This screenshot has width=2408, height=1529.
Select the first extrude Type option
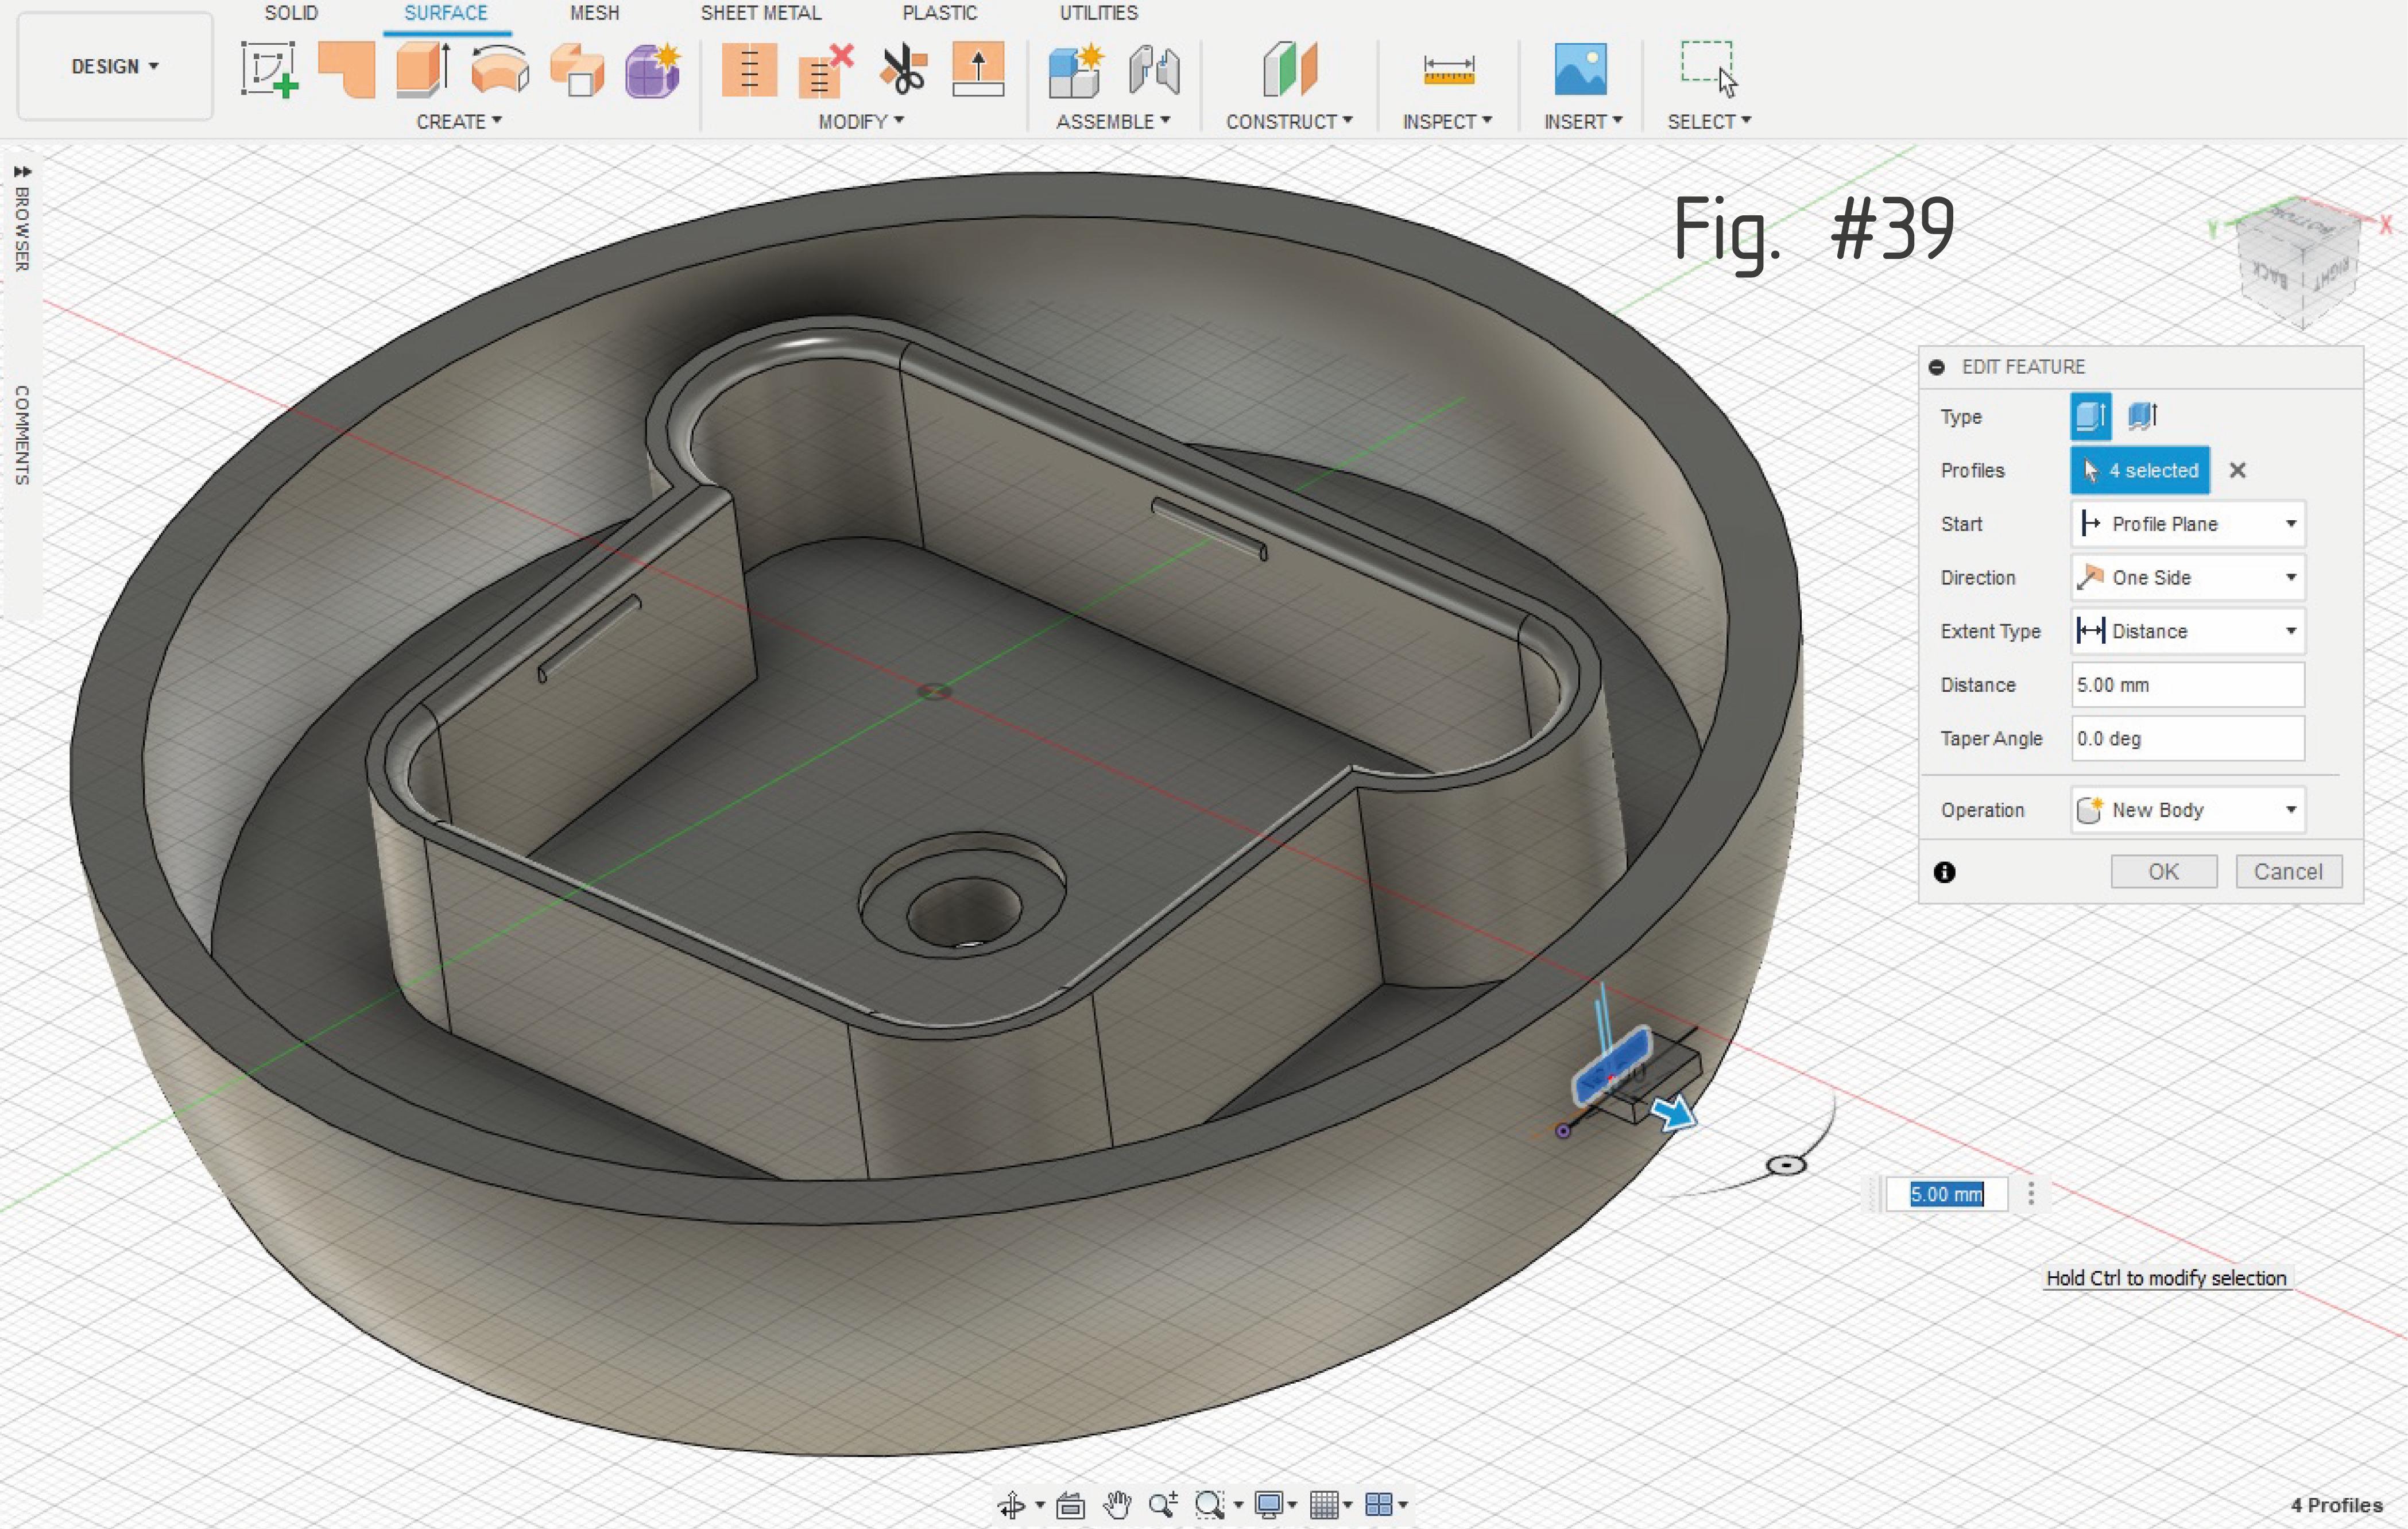[2090, 416]
